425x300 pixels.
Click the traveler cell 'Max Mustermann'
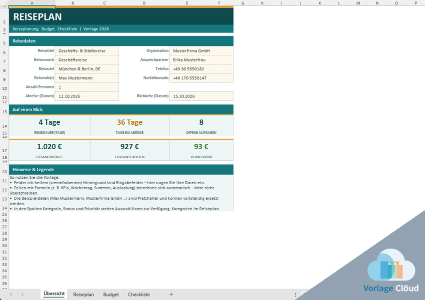point(86,78)
